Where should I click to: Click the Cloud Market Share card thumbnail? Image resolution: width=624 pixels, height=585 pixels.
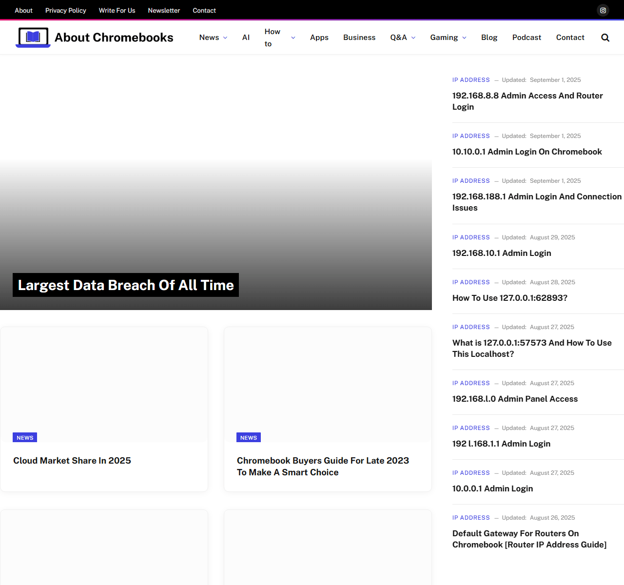pyautogui.click(x=104, y=380)
